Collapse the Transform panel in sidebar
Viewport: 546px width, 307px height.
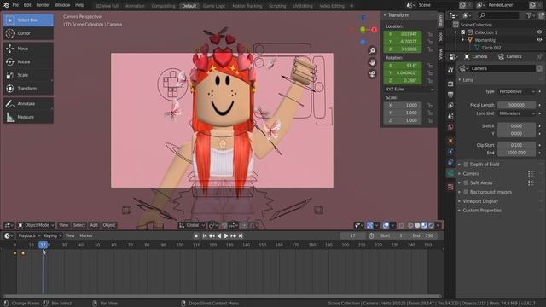point(398,15)
